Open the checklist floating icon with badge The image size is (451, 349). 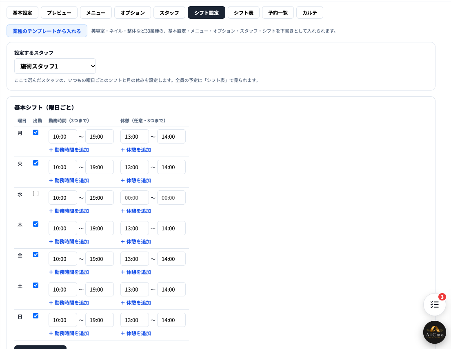434,305
